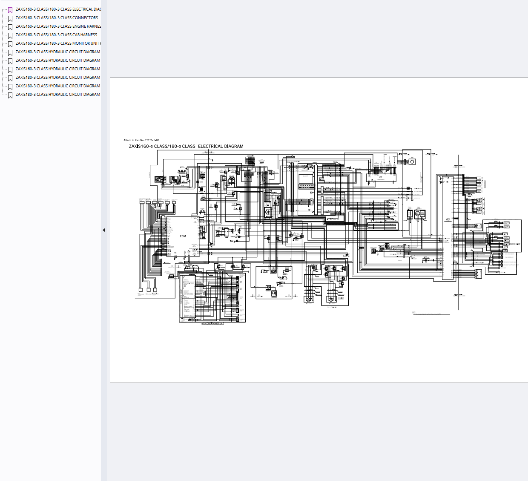The image size is (528, 481).
Task: Click the bookmark icon beside CLASS CONNECTORS entry
Action: [10, 18]
